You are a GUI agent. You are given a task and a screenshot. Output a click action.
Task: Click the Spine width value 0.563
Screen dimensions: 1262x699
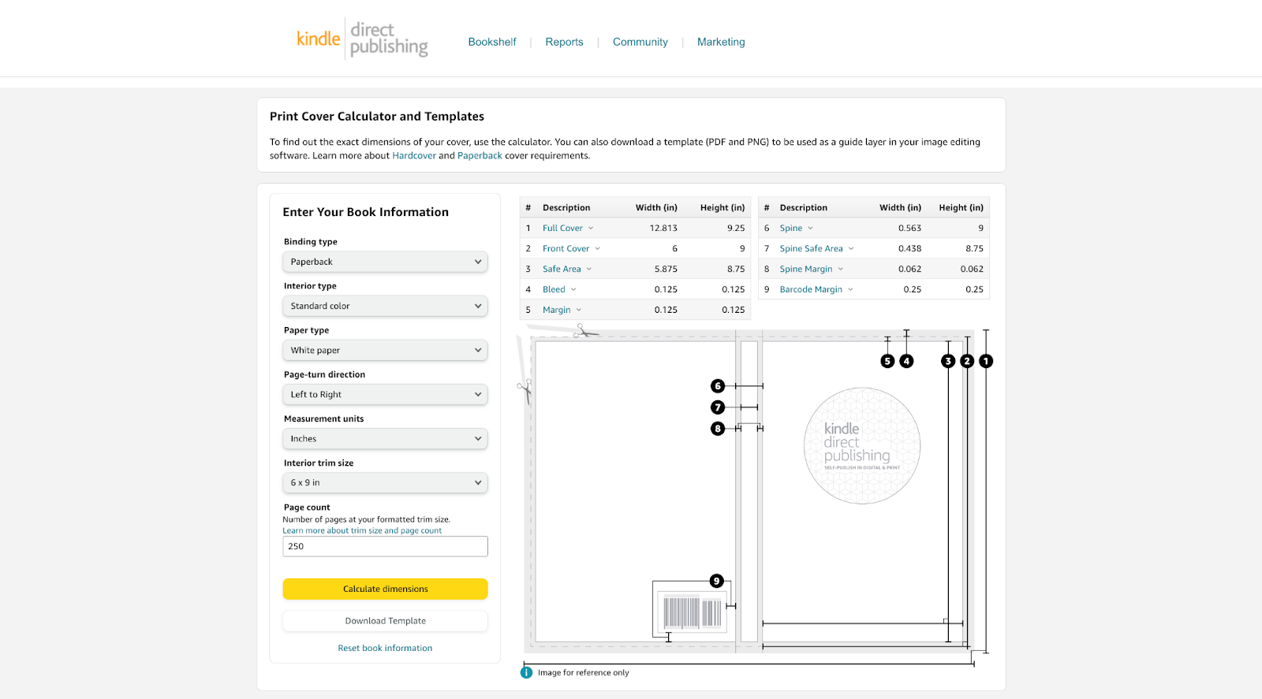909,228
